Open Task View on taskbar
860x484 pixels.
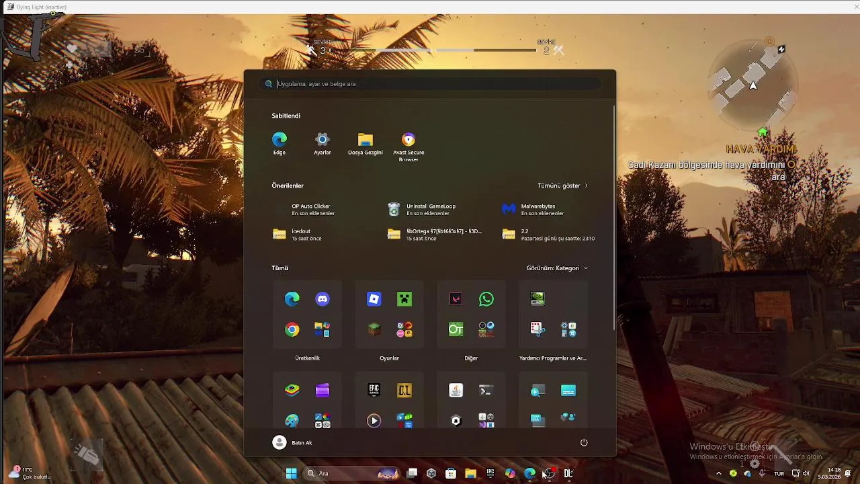412,473
